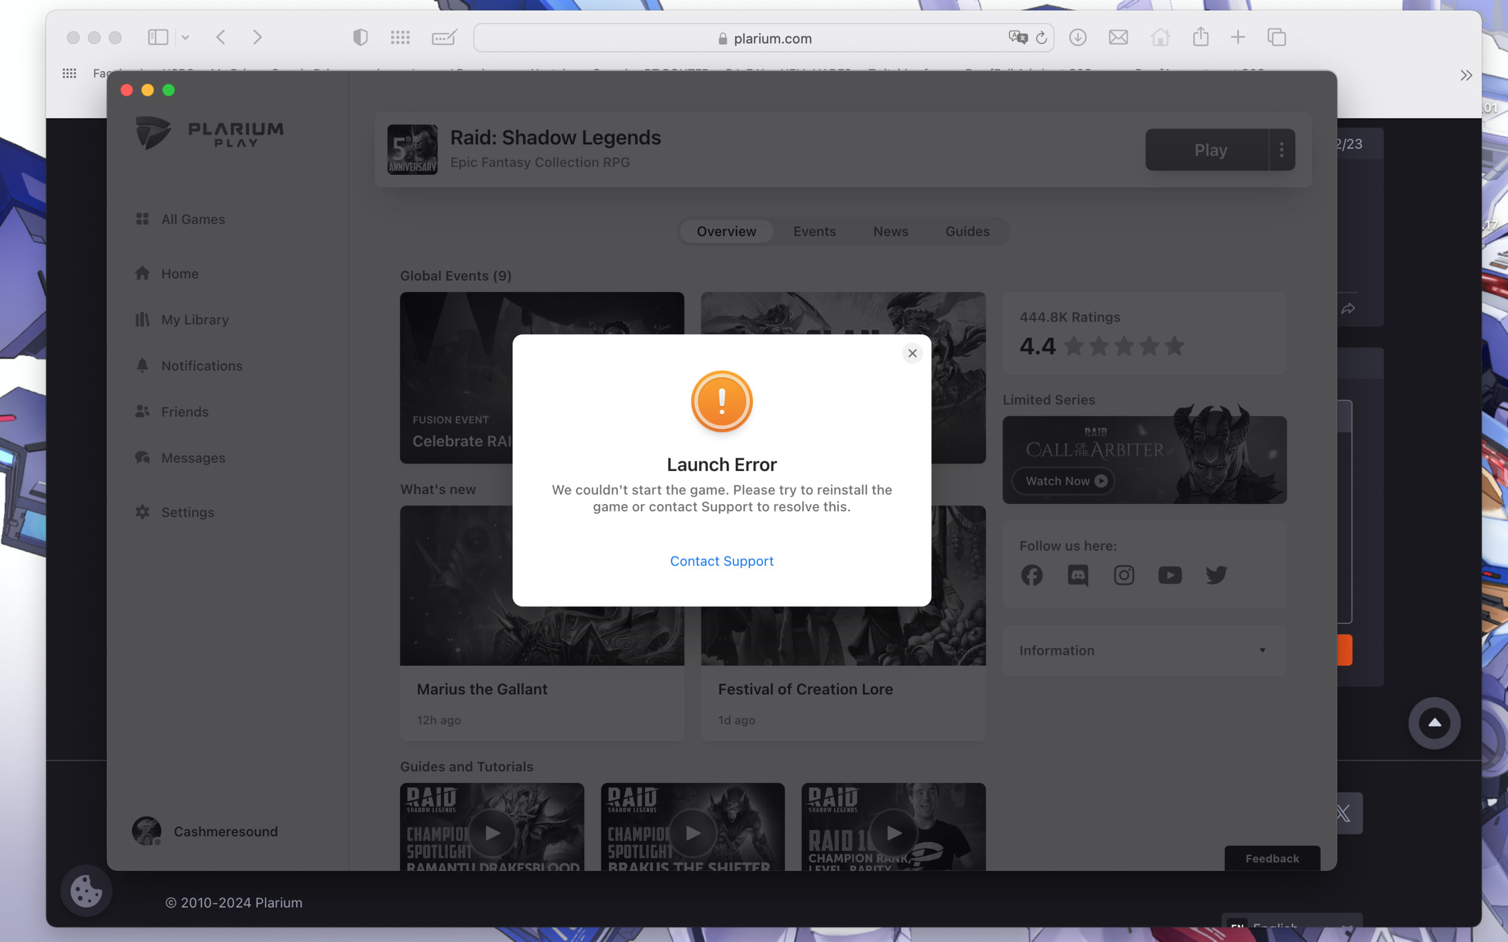Click the Safari mail envelope icon
The image size is (1508, 942).
[1118, 37]
